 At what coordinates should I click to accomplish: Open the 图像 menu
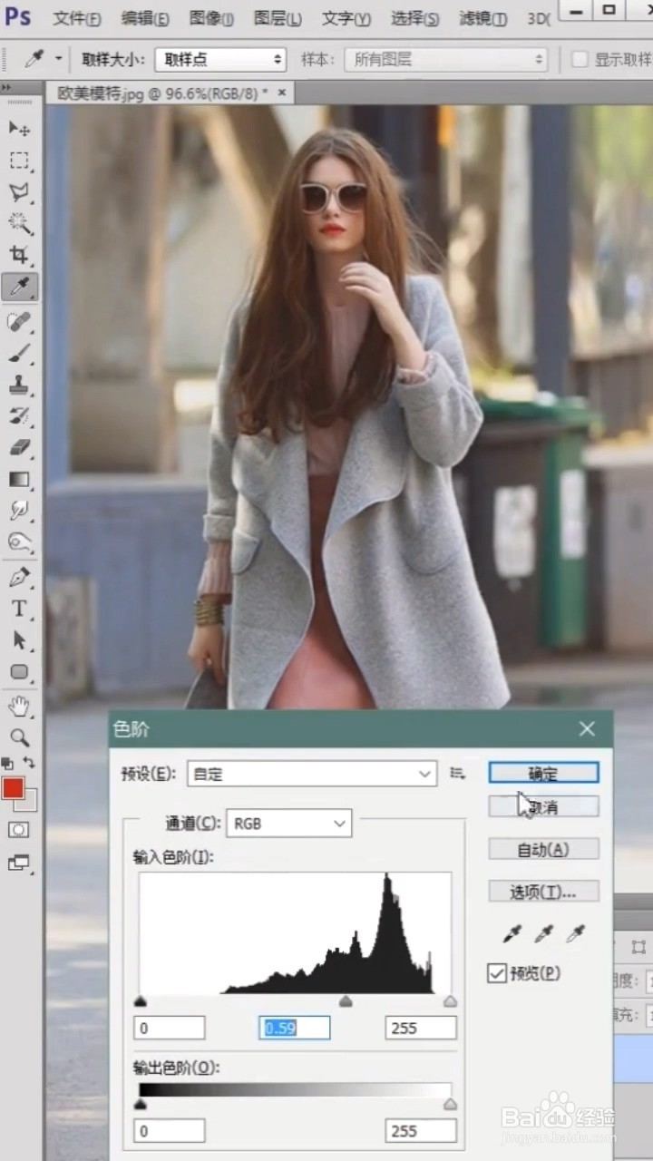click(211, 18)
